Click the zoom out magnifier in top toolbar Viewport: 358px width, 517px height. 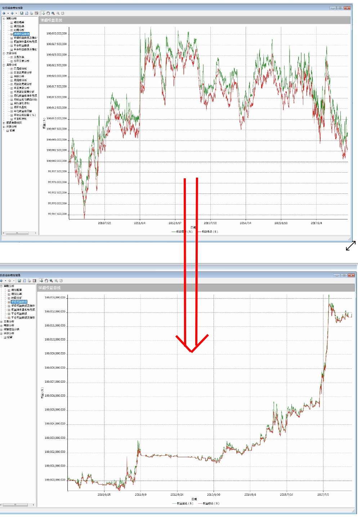[x=58, y=13]
